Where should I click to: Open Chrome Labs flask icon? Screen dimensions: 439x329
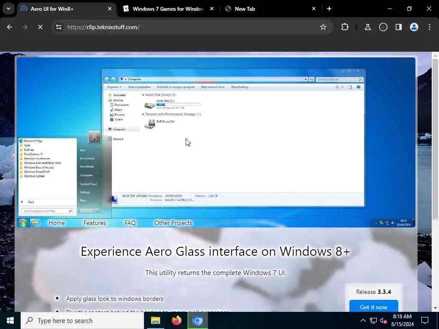367,27
